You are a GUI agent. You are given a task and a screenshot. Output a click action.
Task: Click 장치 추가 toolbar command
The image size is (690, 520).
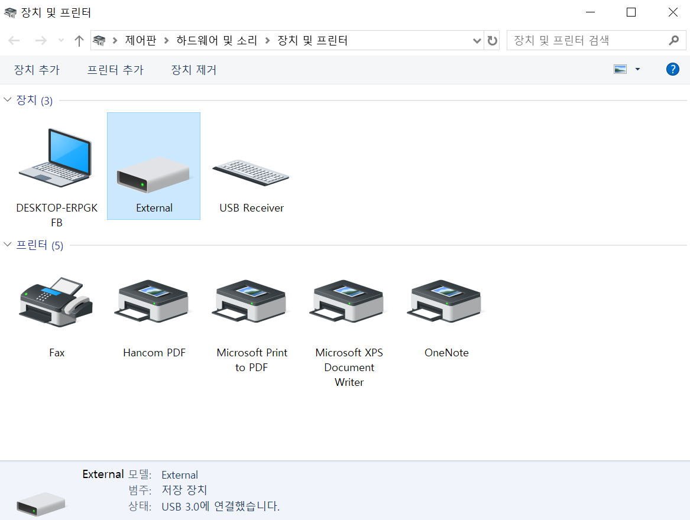pyautogui.click(x=37, y=70)
